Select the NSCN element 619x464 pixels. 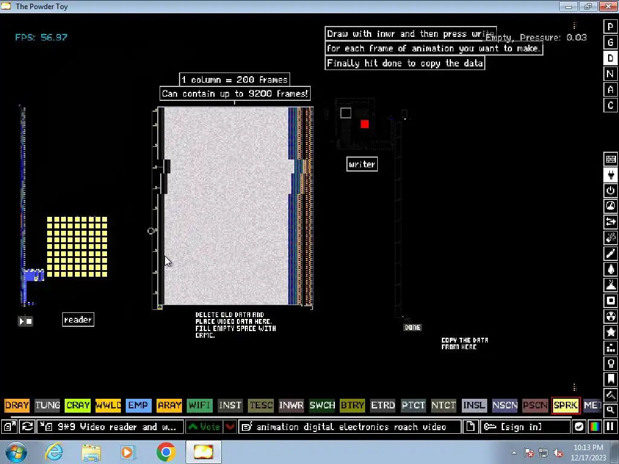coord(505,405)
